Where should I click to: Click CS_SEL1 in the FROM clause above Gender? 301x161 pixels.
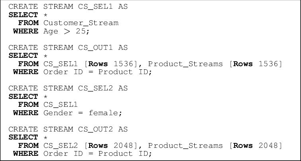point(61,104)
